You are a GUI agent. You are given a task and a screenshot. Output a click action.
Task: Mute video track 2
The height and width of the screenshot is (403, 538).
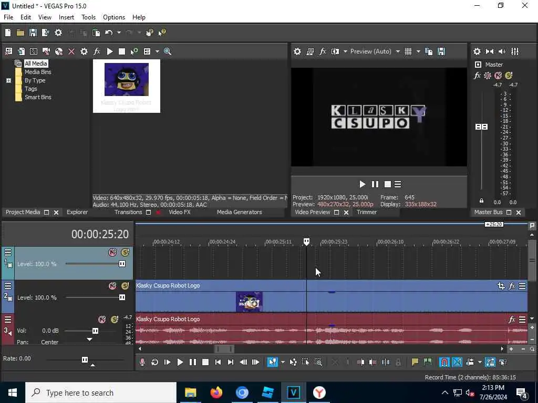click(x=112, y=286)
